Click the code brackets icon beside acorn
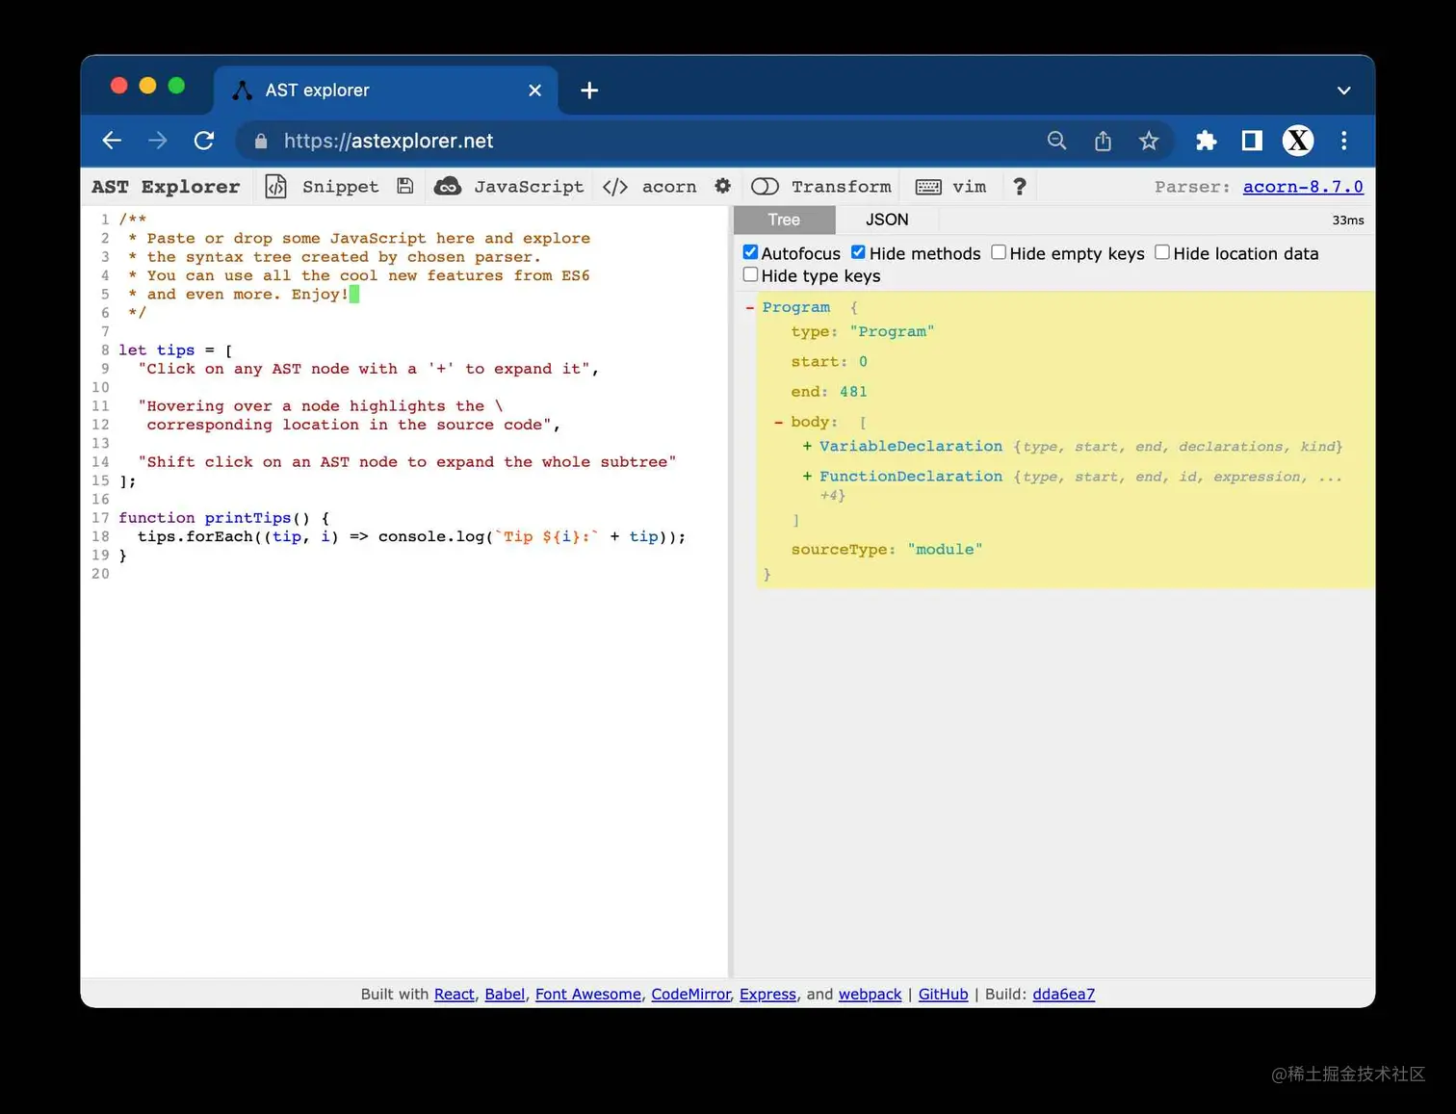This screenshot has height=1114, width=1456. pos(615,187)
